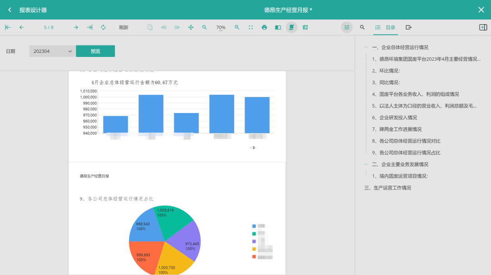Go to 3、同比情况 in outline
This screenshot has height=275, width=491.
coord(386,82)
